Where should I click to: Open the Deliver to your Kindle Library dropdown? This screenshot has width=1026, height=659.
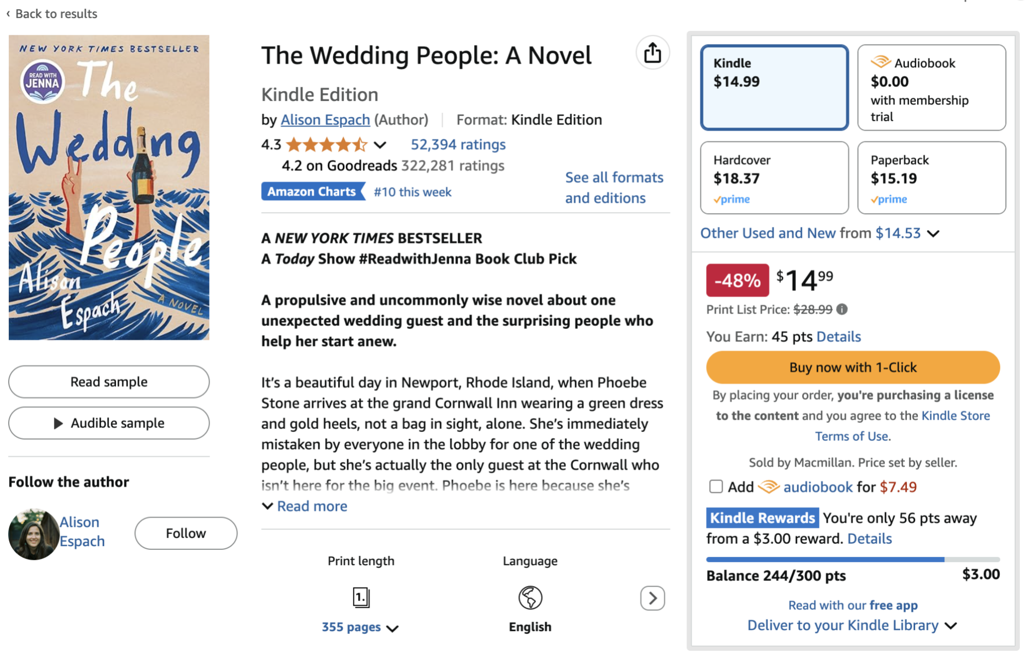852,625
